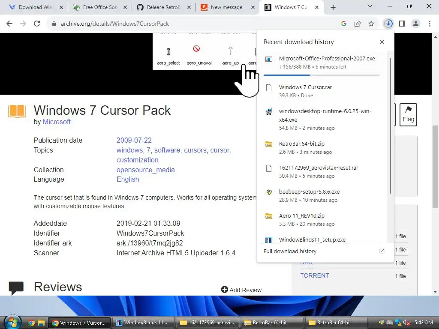The height and width of the screenshot is (329, 439).
Task: Open a new browser tab
Action: (333, 8)
